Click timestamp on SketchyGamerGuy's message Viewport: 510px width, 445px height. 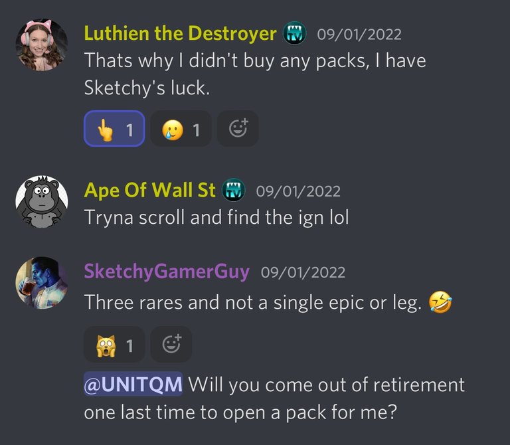(303, 272)
